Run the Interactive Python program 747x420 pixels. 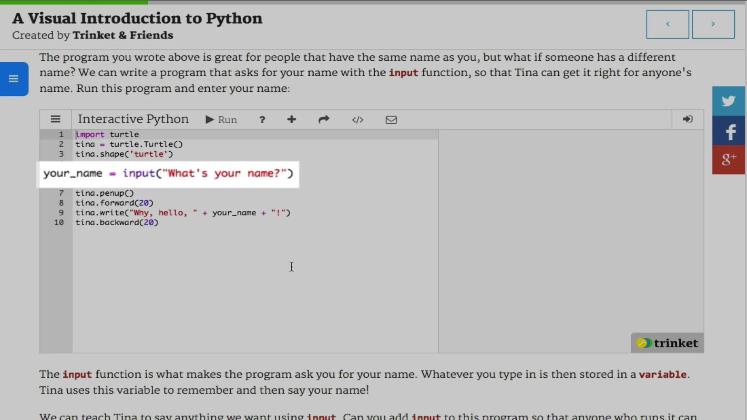221,120
